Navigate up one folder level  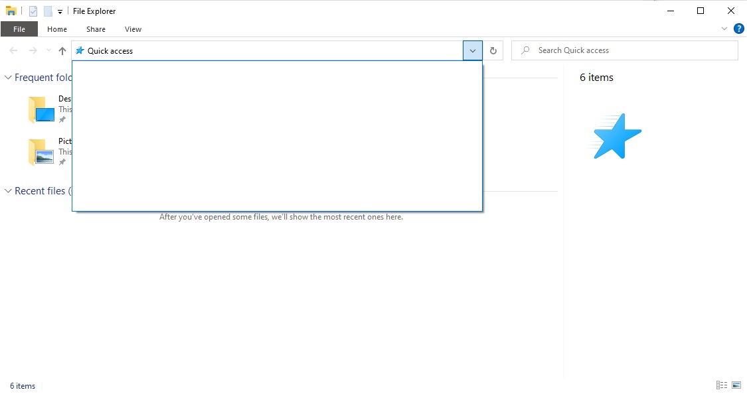click(62, 50)
